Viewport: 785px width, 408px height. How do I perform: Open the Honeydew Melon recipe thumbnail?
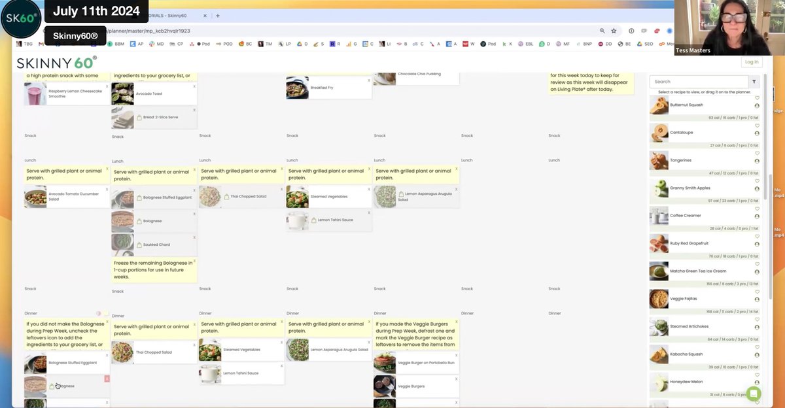(659, 382)
